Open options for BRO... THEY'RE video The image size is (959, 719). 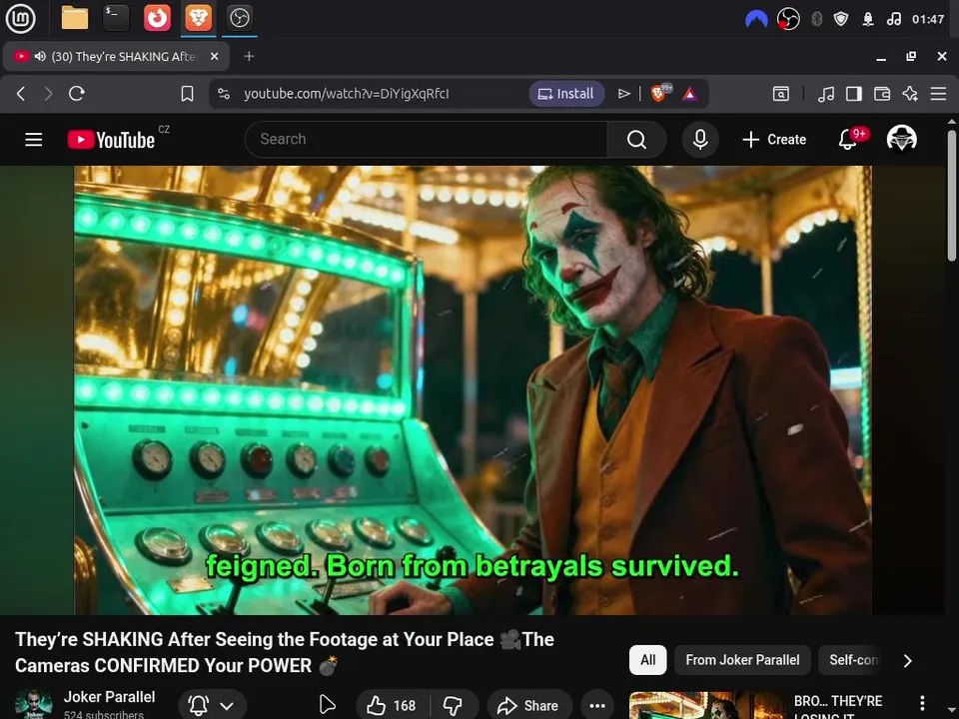(922, 703)
